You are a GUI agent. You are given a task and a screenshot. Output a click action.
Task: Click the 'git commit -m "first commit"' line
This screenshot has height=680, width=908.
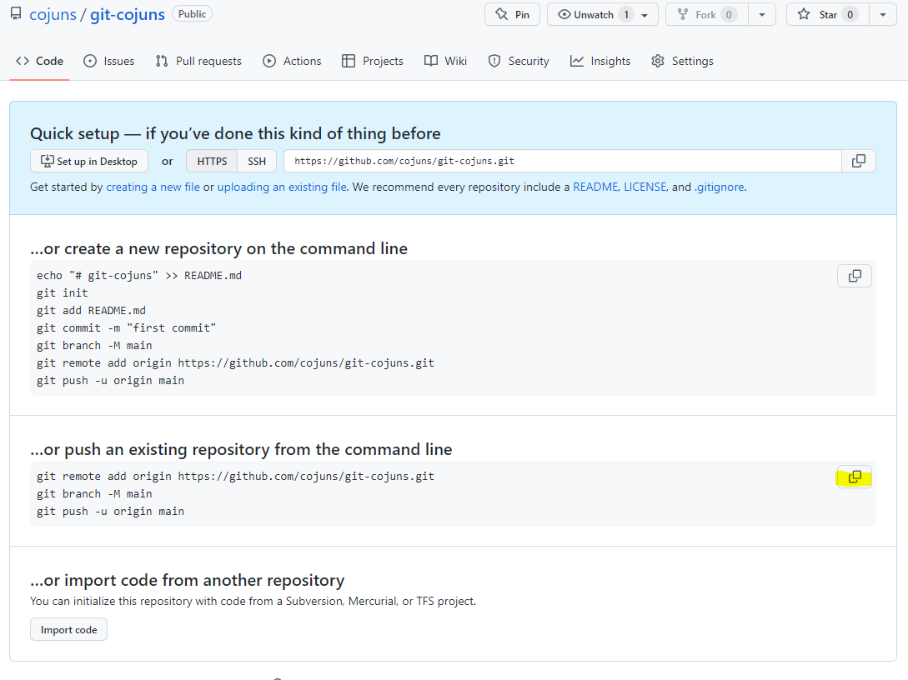pyautogui.click(x=126, y=327)
